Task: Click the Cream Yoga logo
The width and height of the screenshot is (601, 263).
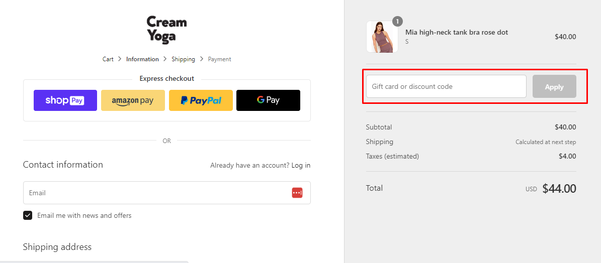Action: (x=166, y=30)
